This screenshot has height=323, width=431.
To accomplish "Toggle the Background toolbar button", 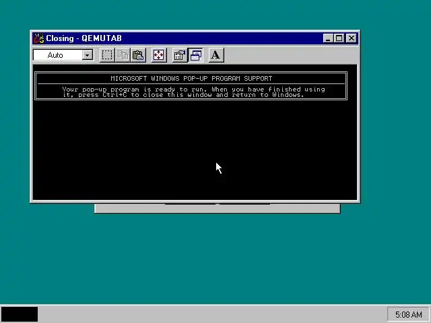I will click(x=195, y=55).
